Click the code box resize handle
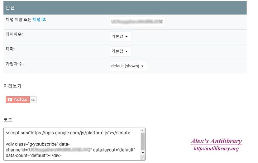Image resolution: width=258 pixels, height=163 pixels. coord(143,158)
